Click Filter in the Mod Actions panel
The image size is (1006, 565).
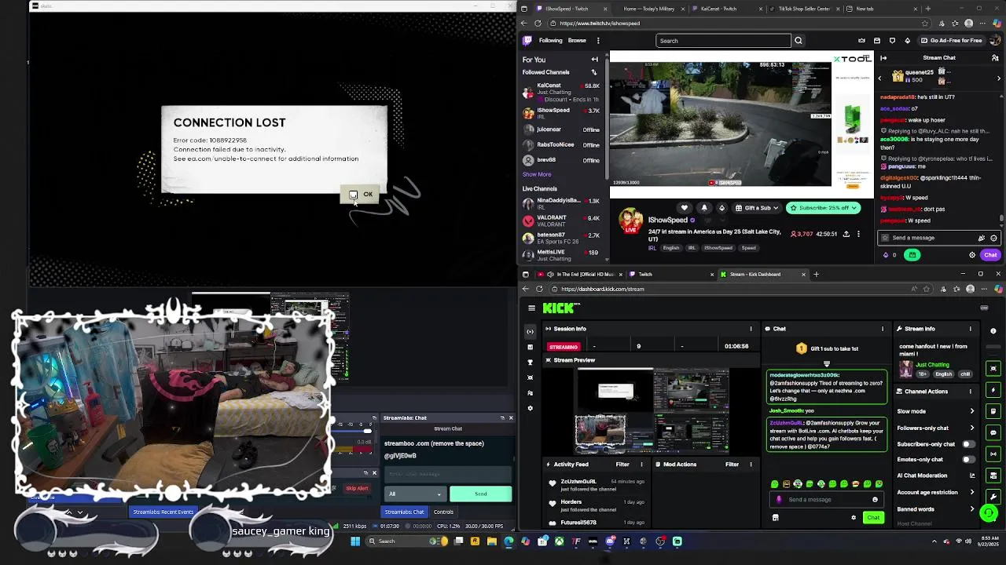tap(732, 465)
